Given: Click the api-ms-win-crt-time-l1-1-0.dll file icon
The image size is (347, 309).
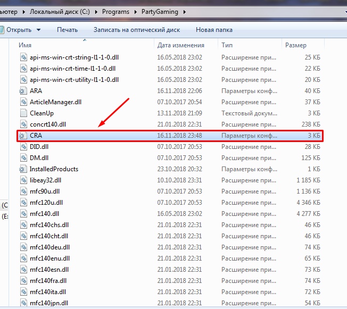Looking at the screenshot, I should pos(23,69).
